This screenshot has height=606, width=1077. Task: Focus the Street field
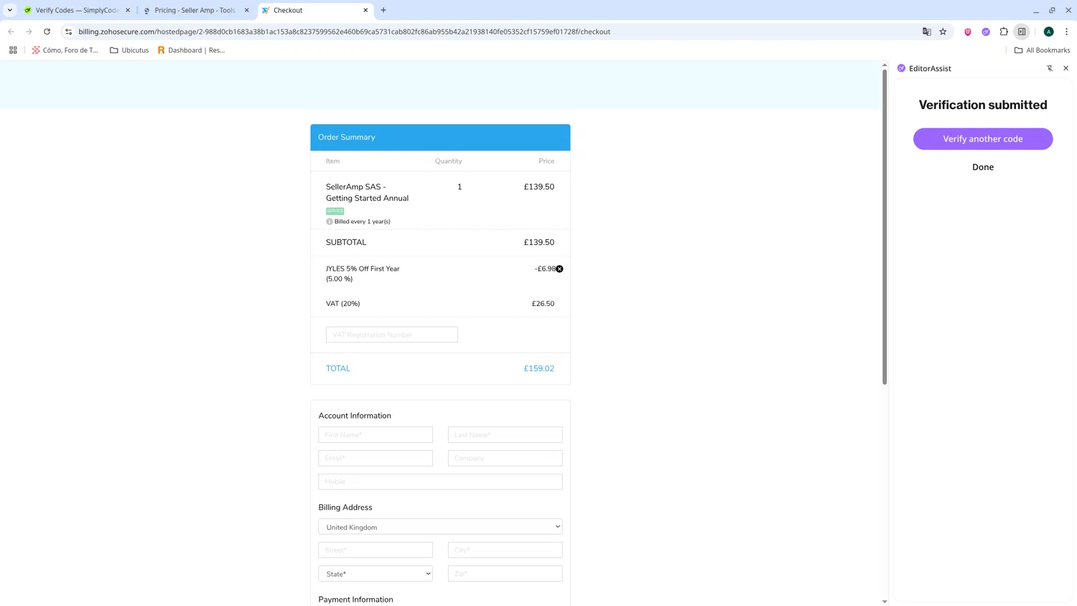tap(376, 550)
